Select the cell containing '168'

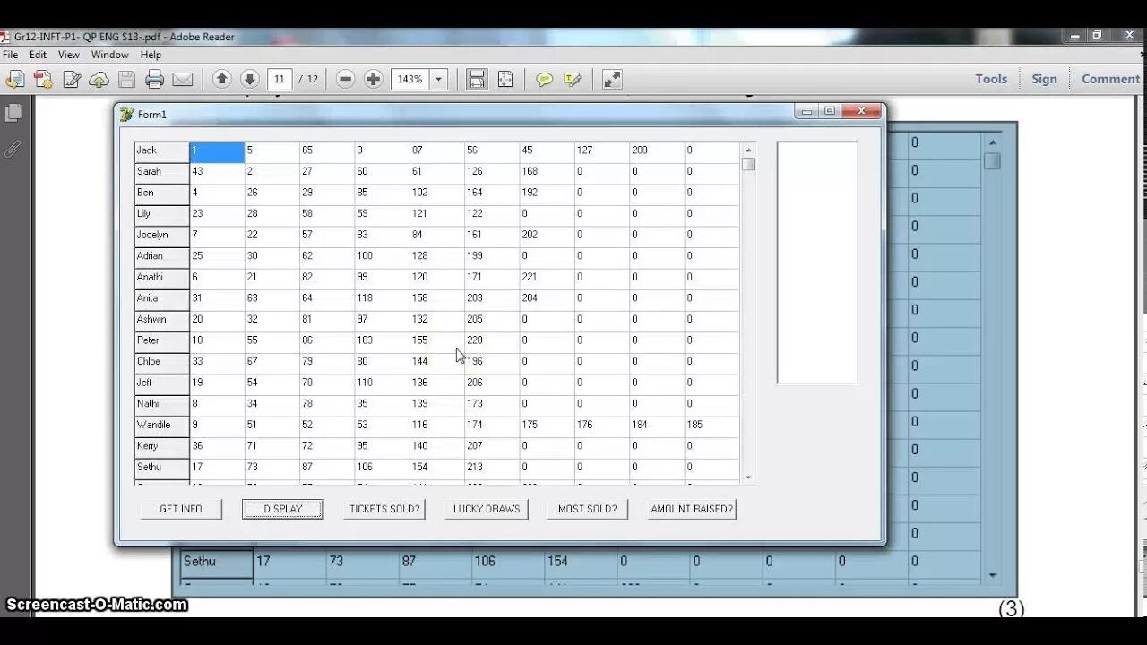tap(547, 172)
